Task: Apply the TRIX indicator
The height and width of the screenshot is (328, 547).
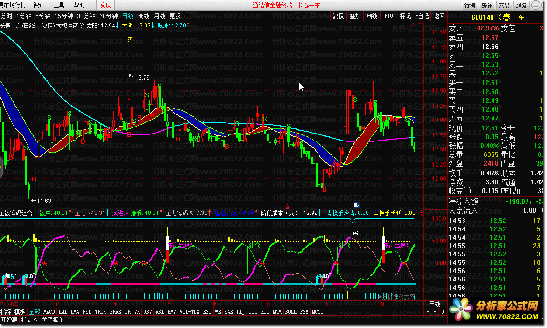Action: point(100,312)
